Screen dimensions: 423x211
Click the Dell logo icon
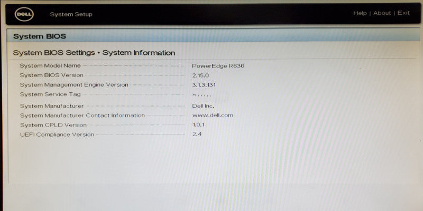[24, 14]
